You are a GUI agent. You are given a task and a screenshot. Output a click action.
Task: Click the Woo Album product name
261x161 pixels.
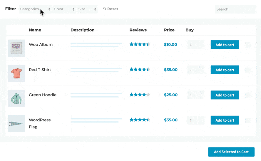coord(41,45)
